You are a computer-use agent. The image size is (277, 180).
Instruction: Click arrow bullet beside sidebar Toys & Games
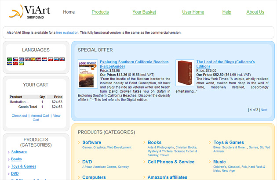tap(9, 167)
